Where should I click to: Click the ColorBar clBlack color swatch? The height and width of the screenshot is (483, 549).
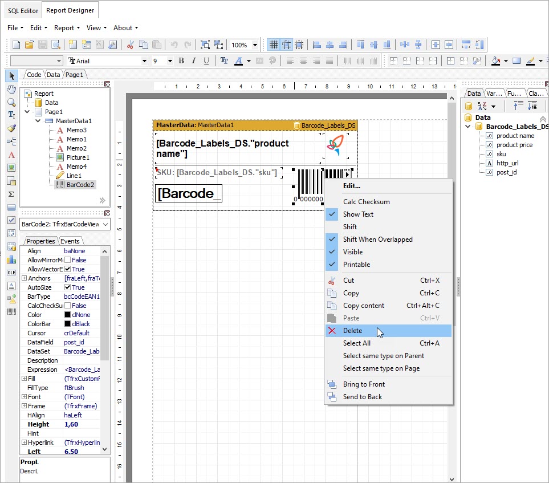pos(67,324)
